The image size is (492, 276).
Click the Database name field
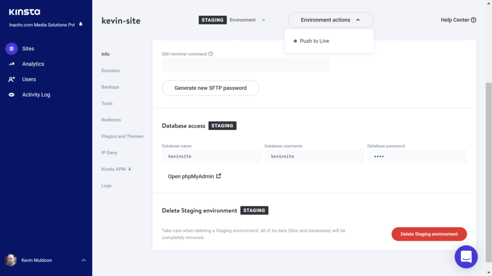coord(211,156)
